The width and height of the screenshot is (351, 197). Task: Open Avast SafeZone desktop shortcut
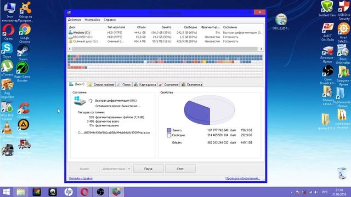click(x=343, y=33)
